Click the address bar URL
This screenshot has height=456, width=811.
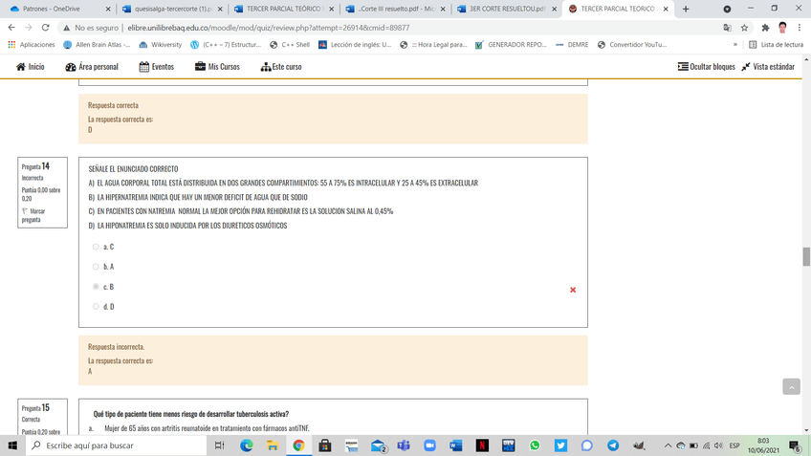[x=269, y=28]
